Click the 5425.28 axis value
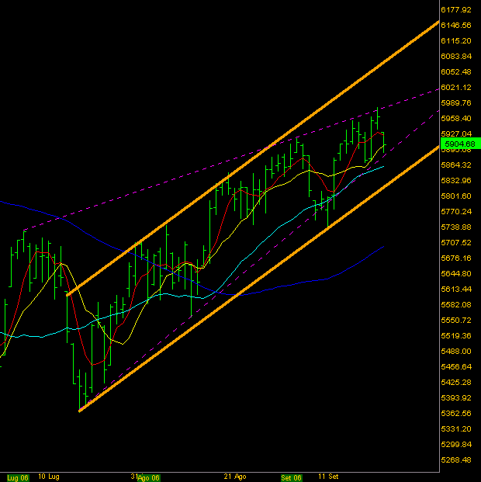This screenshot has height=482, width=481. (456, 382)
